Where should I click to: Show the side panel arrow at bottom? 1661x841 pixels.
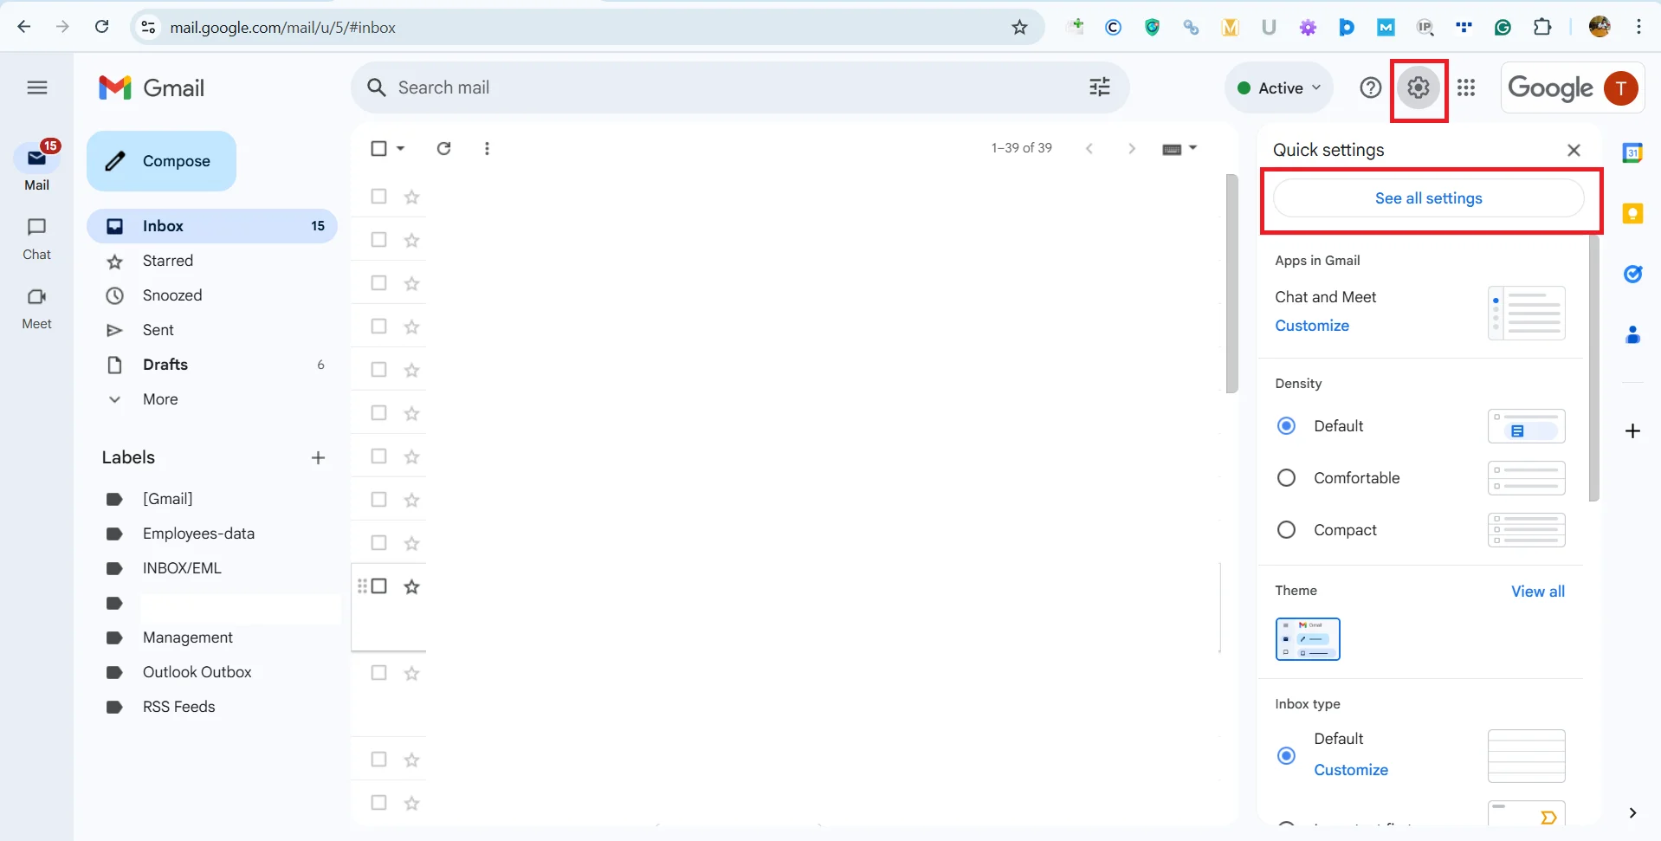pyautogui.click(x=1632, y=812)
